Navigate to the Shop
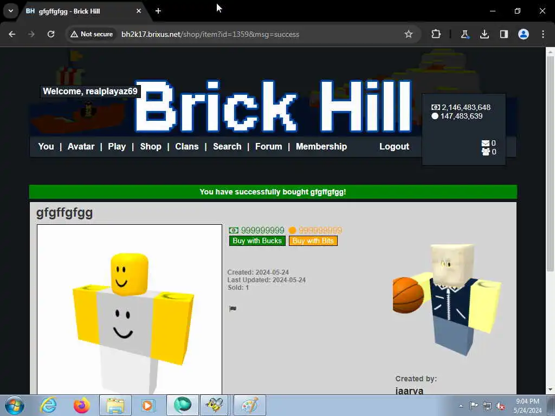Image resolution: width=555 pixels, height=416 pixels. click(x=151, y=146)
